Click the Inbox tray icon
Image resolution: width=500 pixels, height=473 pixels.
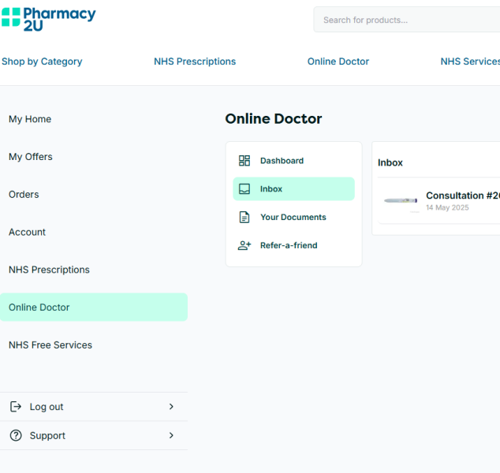point(244,188)
